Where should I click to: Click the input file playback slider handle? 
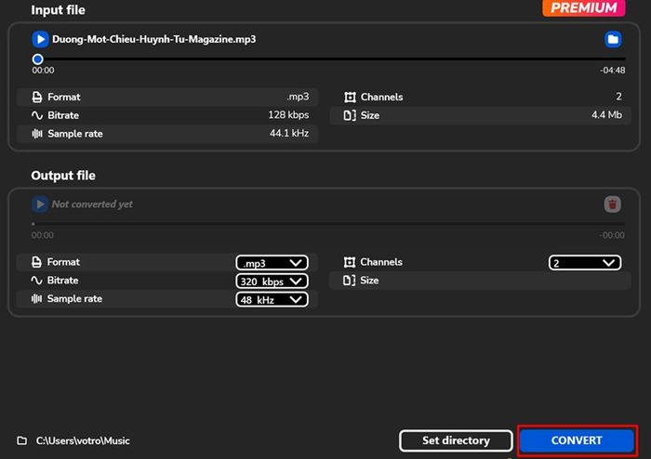click(x=37, y=59)
